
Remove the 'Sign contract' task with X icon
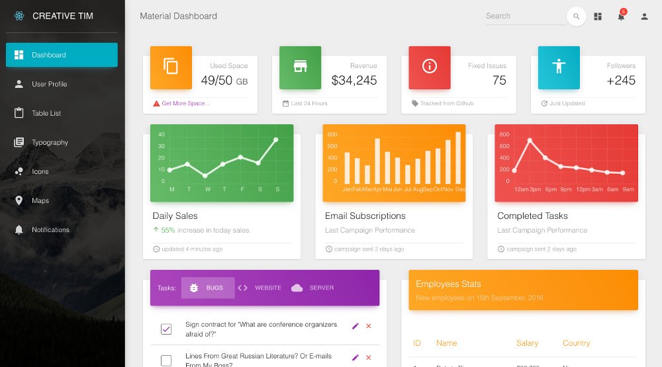pyautogui.click(x=369, y=326)
